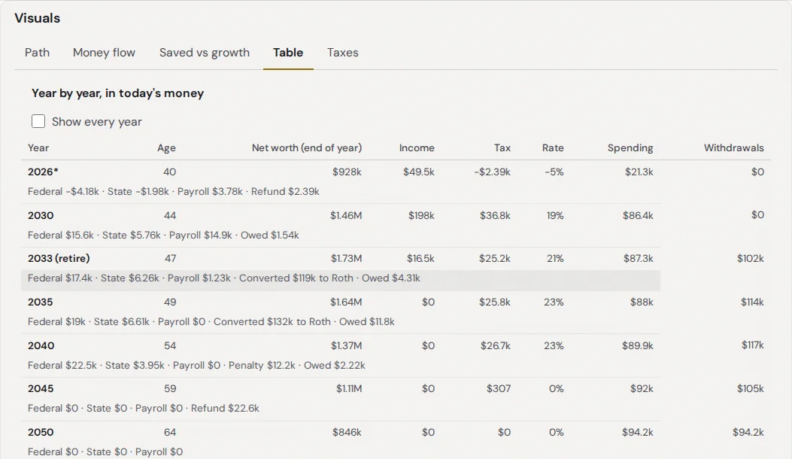792x459 pixels.
Task: Click the Spending column header
Action: click(630, 147)
